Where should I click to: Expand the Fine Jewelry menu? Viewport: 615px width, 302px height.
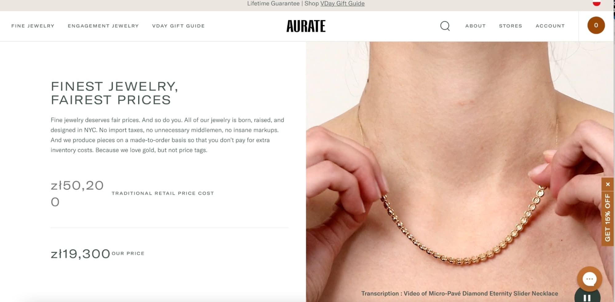[x=33, y=26]
